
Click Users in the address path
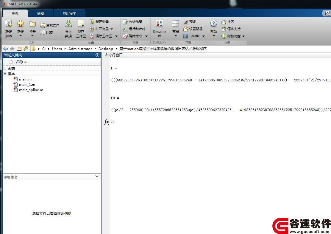point(57,49)
